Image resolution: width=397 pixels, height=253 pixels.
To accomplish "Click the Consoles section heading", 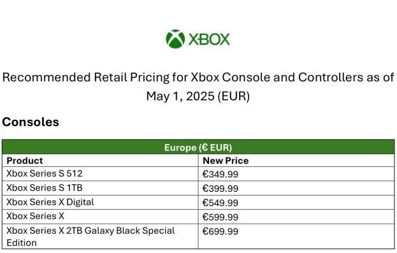I will coord(31,122).
